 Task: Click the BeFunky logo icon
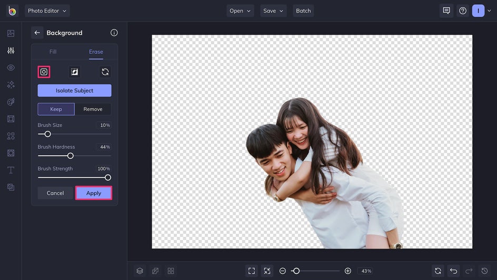click(x=12, y=11)
